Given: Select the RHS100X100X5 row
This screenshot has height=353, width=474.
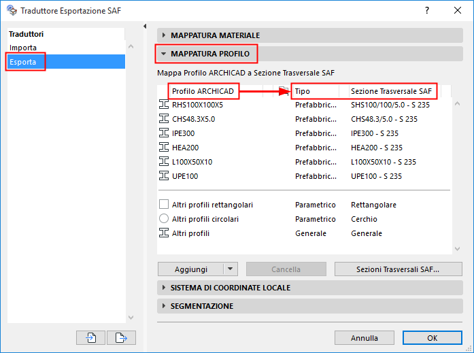Looking at the screenshot, I should click(305, 105).
